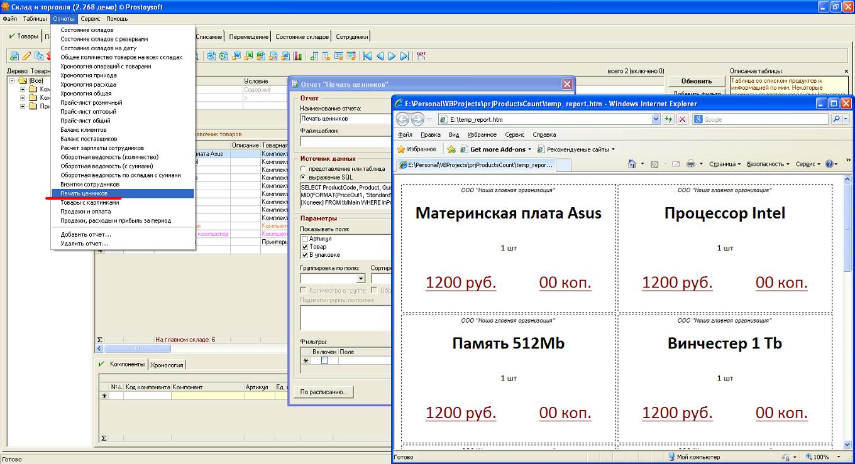Check the Артикул field checkbox
855x464 pixels.
pos(305,239)
